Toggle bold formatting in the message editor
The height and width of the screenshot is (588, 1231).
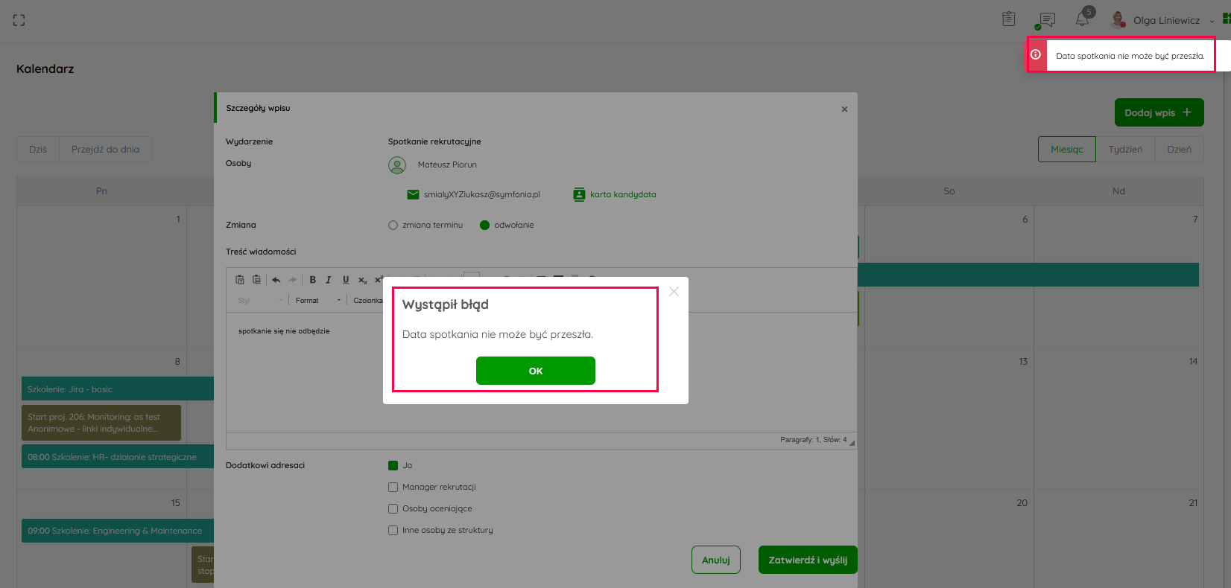(313, 280)
